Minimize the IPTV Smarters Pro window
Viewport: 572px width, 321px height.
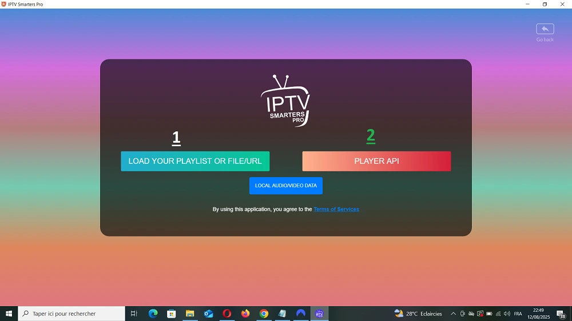(x=527, y=5)
